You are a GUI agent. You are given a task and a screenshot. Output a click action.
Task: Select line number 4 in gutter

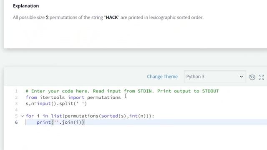click(16, 110)
